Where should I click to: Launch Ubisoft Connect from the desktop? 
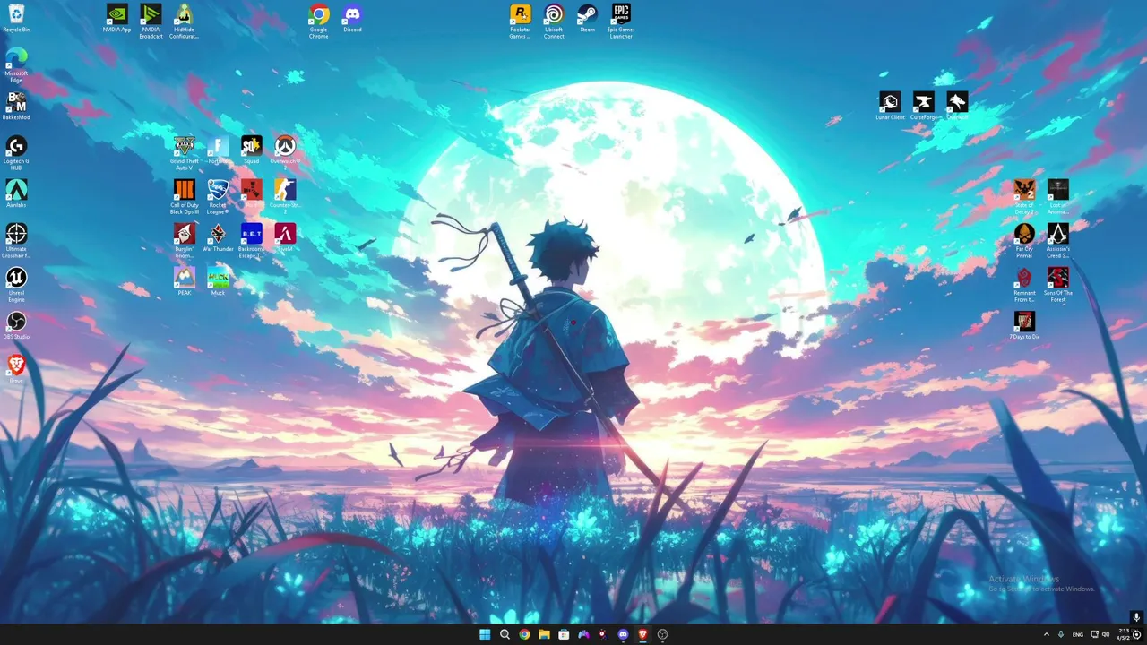coord(554,21)
